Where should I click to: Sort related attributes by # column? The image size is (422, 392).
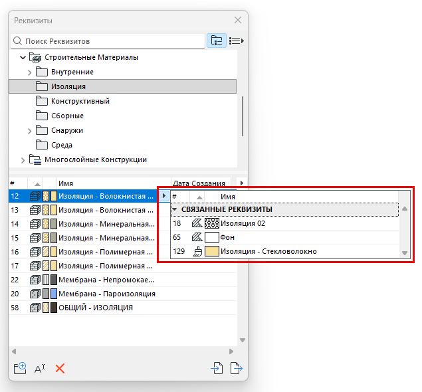180,197
